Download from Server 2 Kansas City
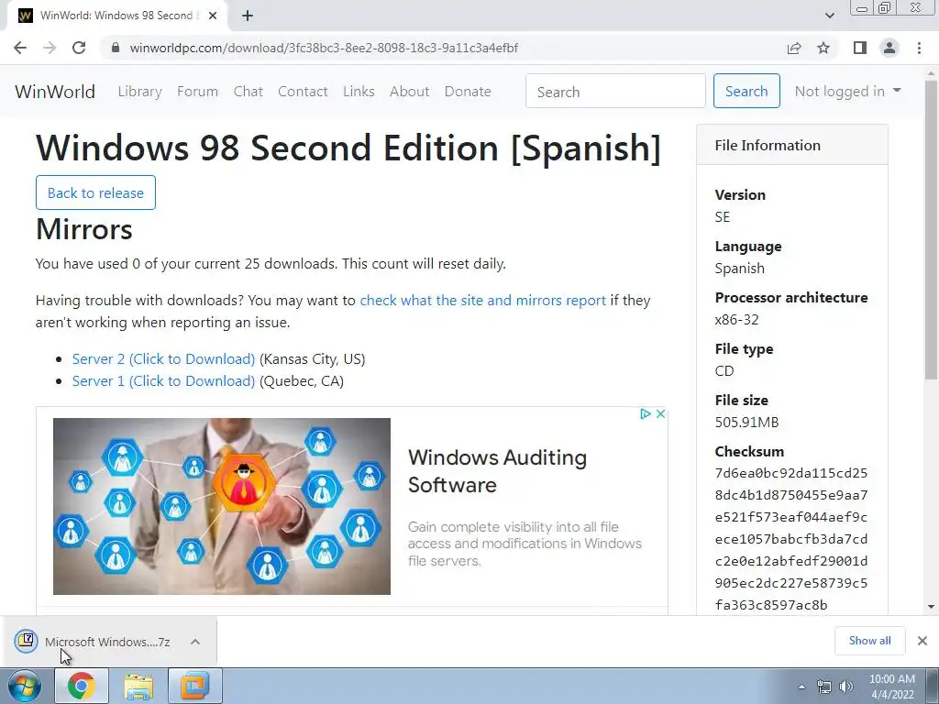The width and height of the screenshot is (939, 704). 163,359
